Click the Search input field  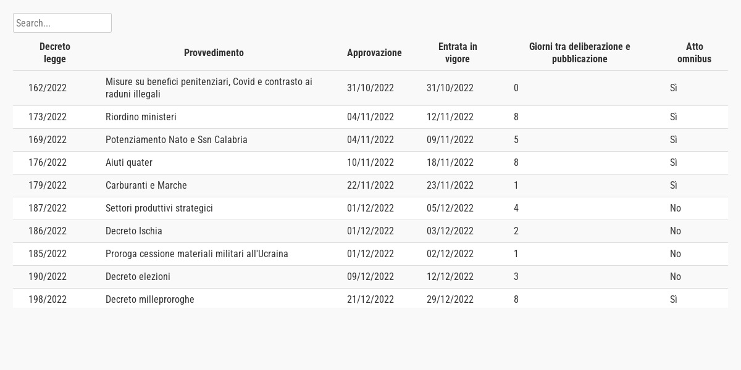tap(62, 23)
